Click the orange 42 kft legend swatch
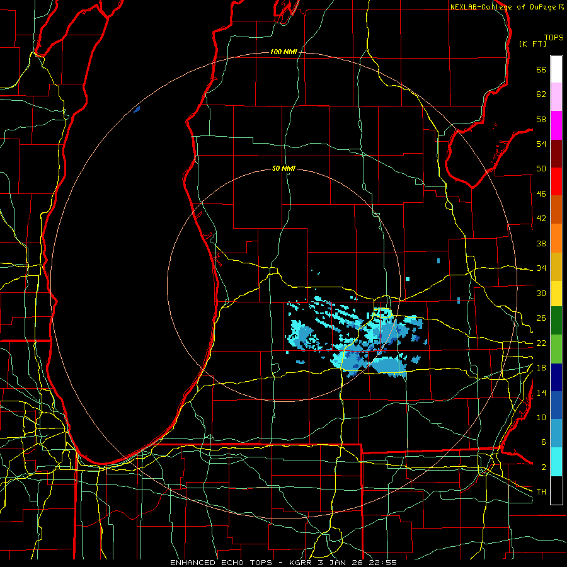567x567 pixels. [556, 238]
